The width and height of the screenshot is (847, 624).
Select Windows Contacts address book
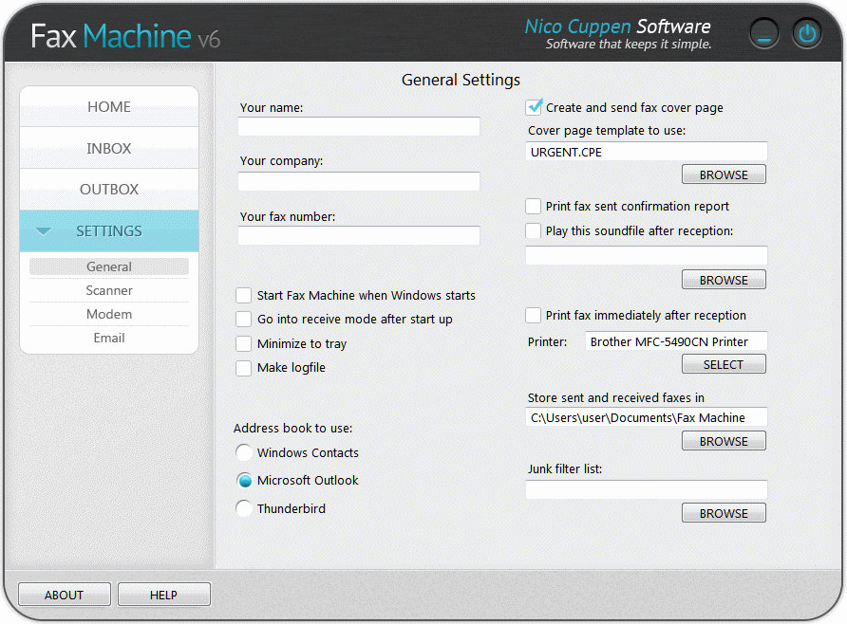(244, 453)
